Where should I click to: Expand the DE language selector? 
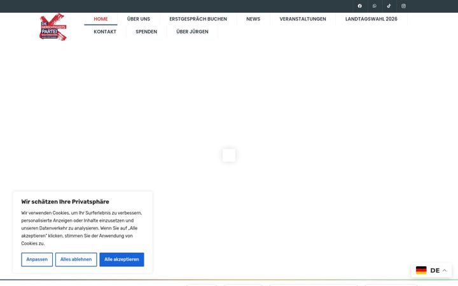pos(431,270)
